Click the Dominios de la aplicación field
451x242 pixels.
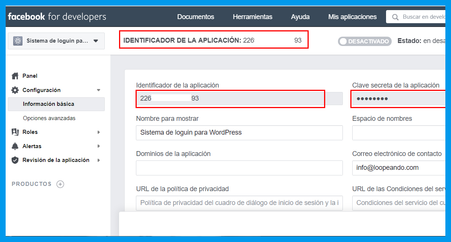[x=239, y=168]
